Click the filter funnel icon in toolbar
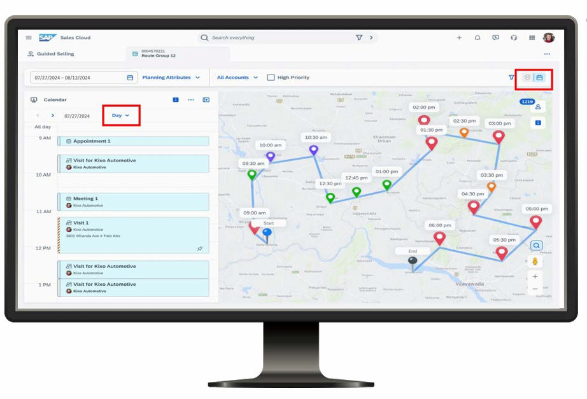587x399 pixels. click(511, 78)
